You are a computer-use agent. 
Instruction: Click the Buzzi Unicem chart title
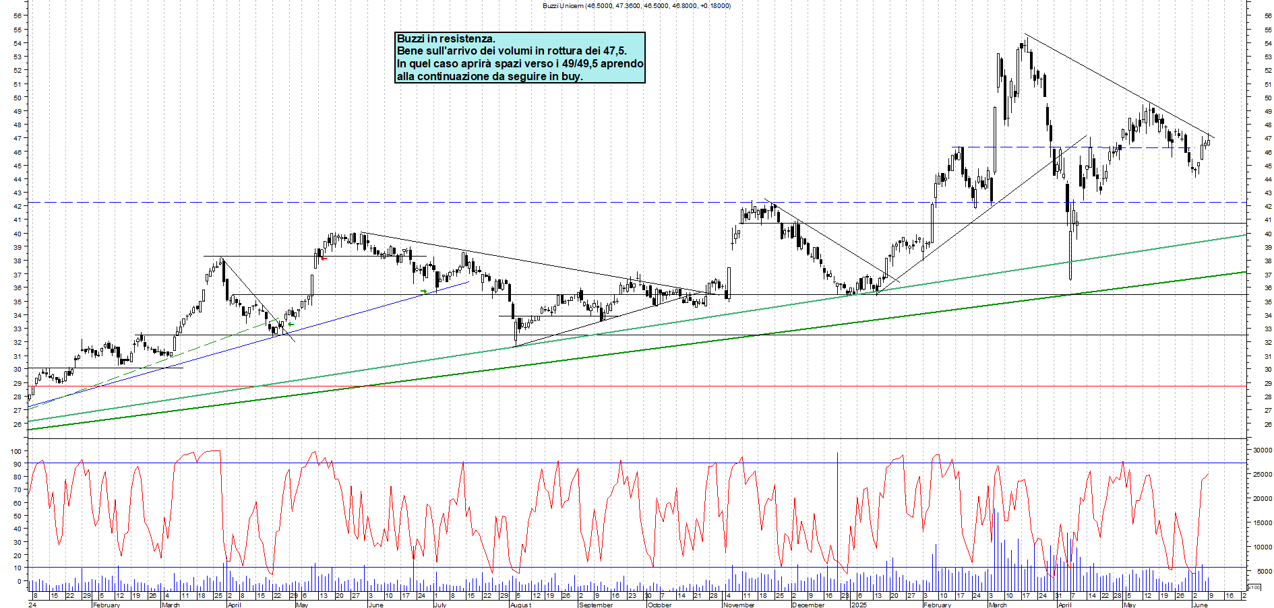(x=636, y=5)
